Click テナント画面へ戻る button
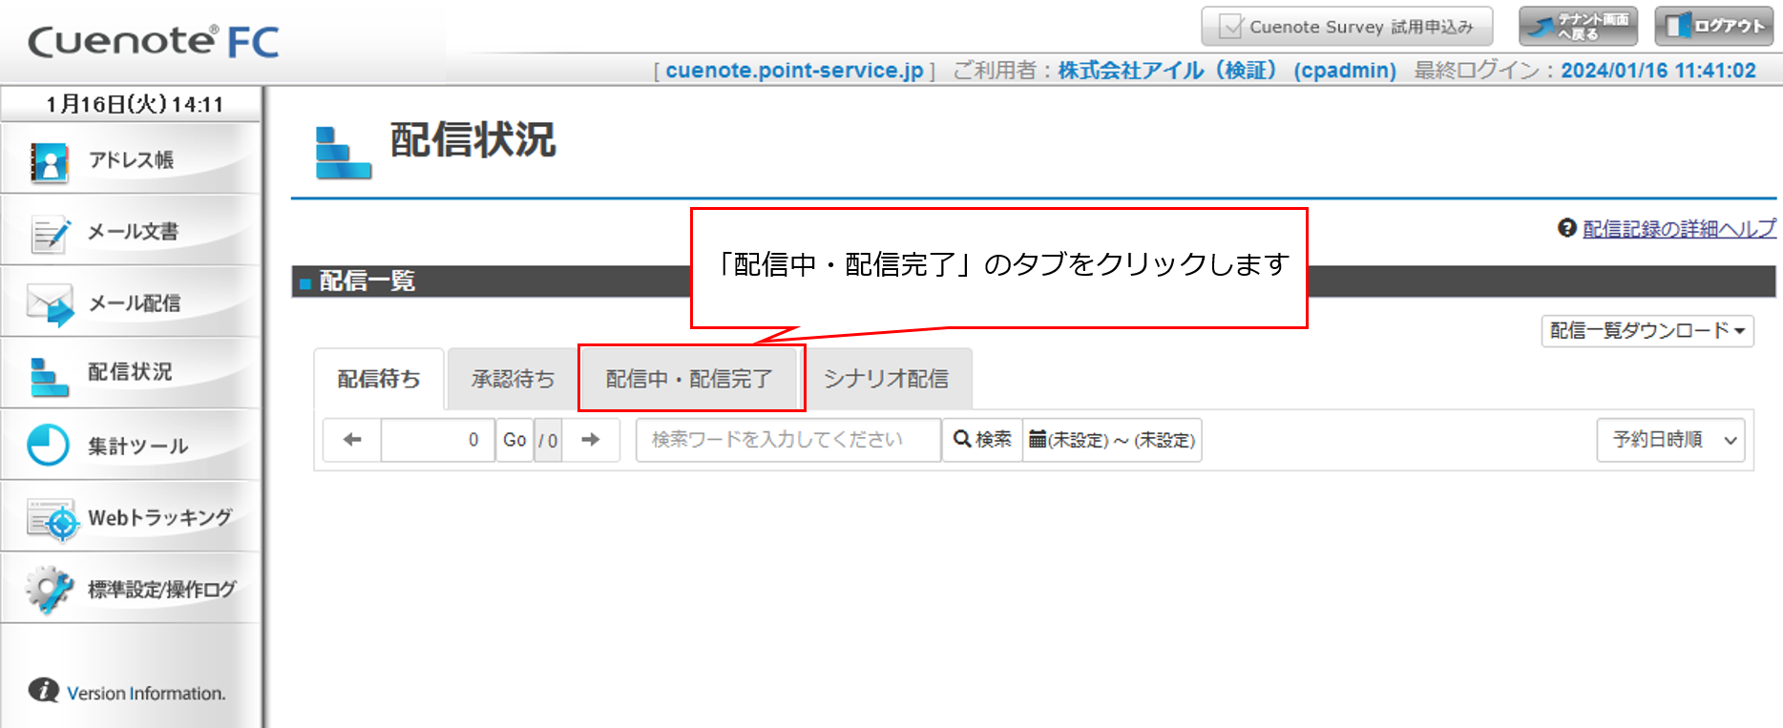The width and height of the screenshot is (1783, 728). coord(1579,27)
